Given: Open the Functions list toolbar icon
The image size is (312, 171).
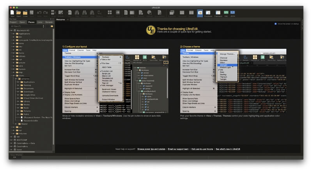Looking at the screenshot, I should point(208,12).
